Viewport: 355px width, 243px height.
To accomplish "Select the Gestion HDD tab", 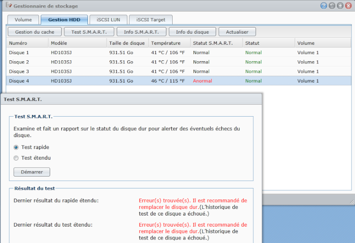I will coord(64,20).
